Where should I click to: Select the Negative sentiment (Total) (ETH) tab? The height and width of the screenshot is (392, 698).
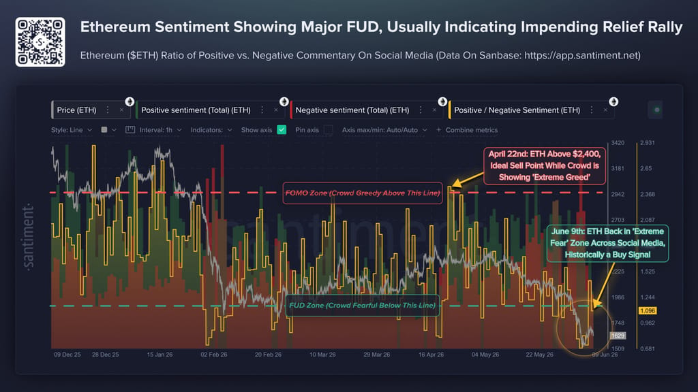coord(352,110)
